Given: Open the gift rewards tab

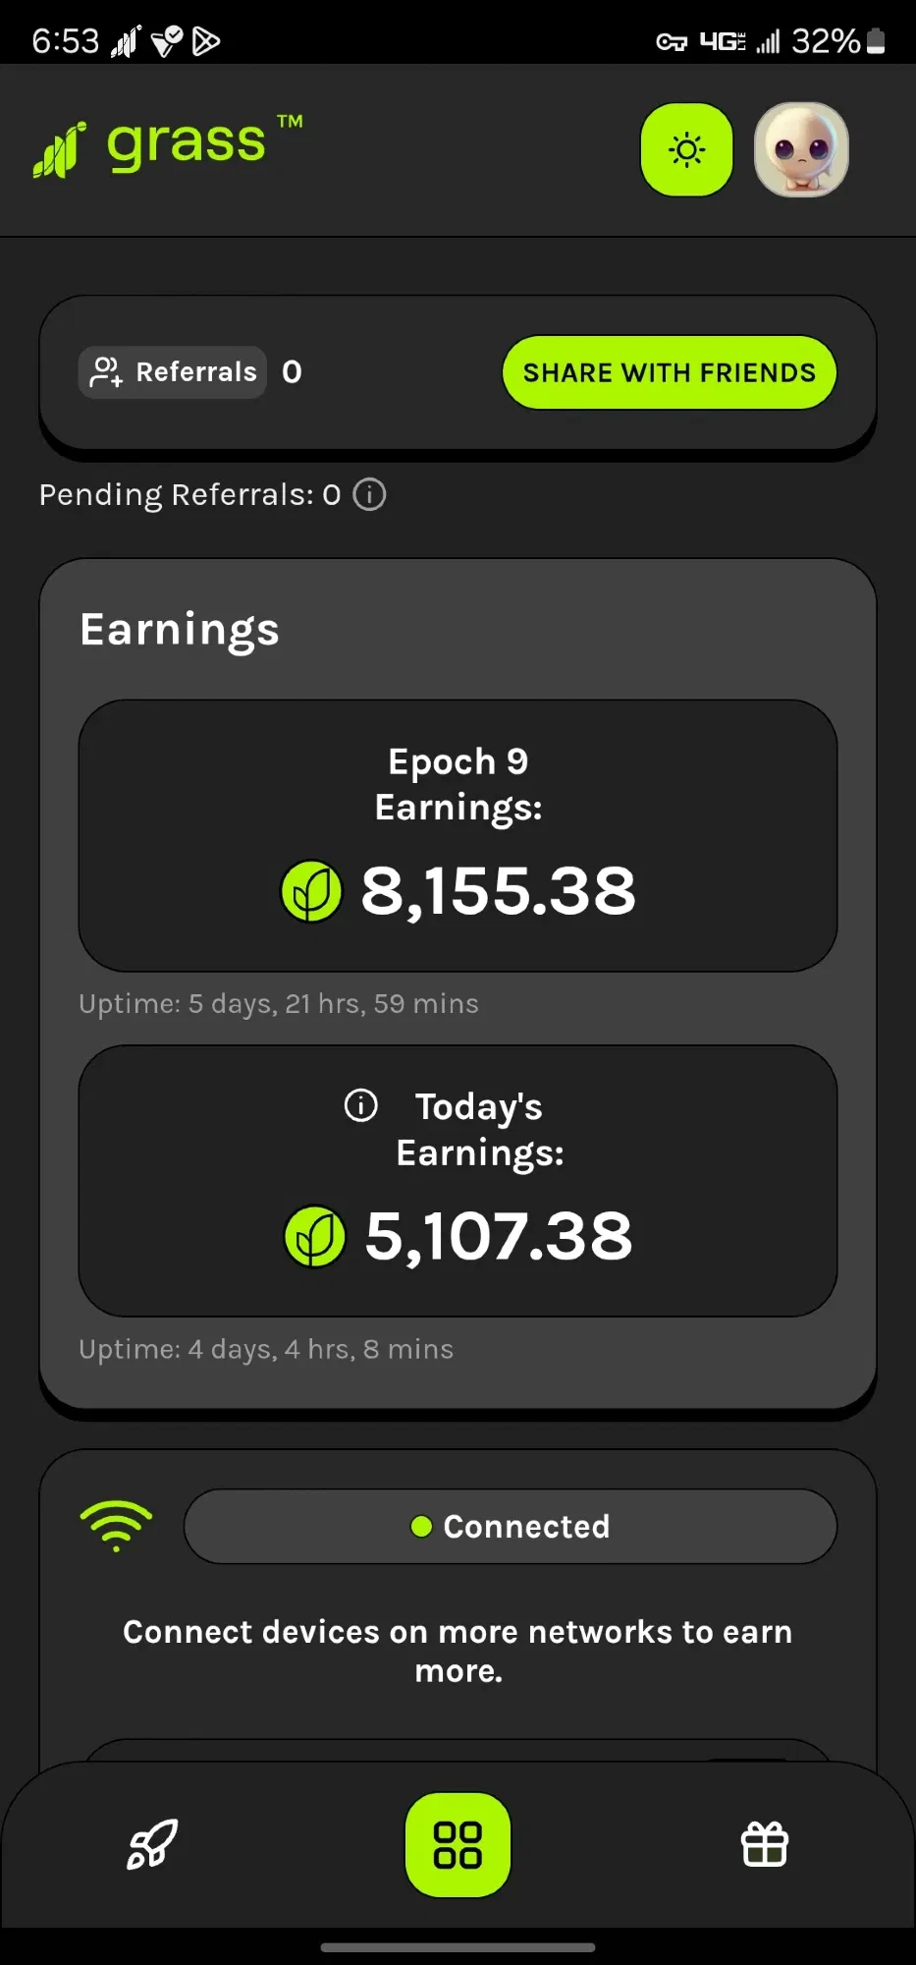Looking at the screenshot, I should [x=764, y=1844].
